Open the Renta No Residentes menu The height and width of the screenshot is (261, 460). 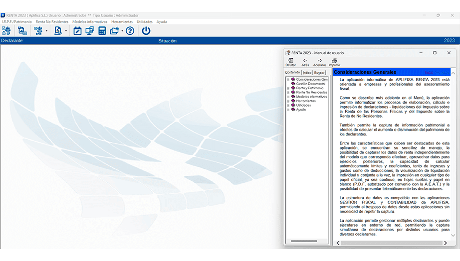tap(52, 22)
